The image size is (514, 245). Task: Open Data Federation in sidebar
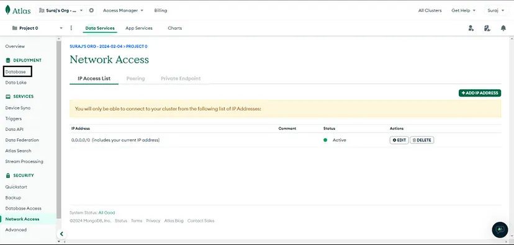(x=22, y=140)
